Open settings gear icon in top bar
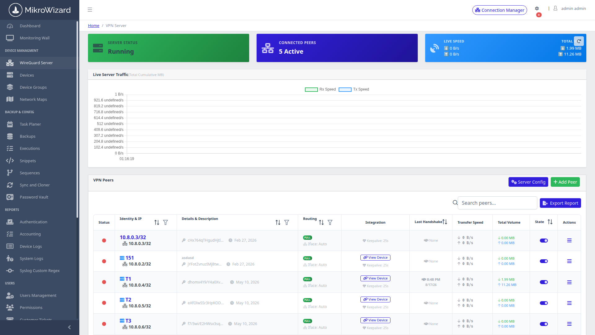The height and width of the screenshot is (335, 595). [537, 9]
